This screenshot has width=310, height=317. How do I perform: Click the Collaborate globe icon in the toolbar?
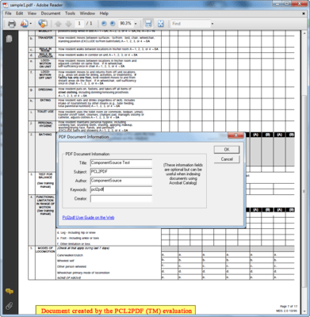point(43,24)
